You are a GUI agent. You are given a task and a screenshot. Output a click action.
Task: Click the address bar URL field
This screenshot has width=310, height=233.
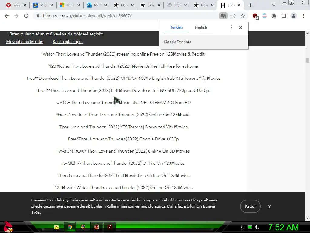127,16
